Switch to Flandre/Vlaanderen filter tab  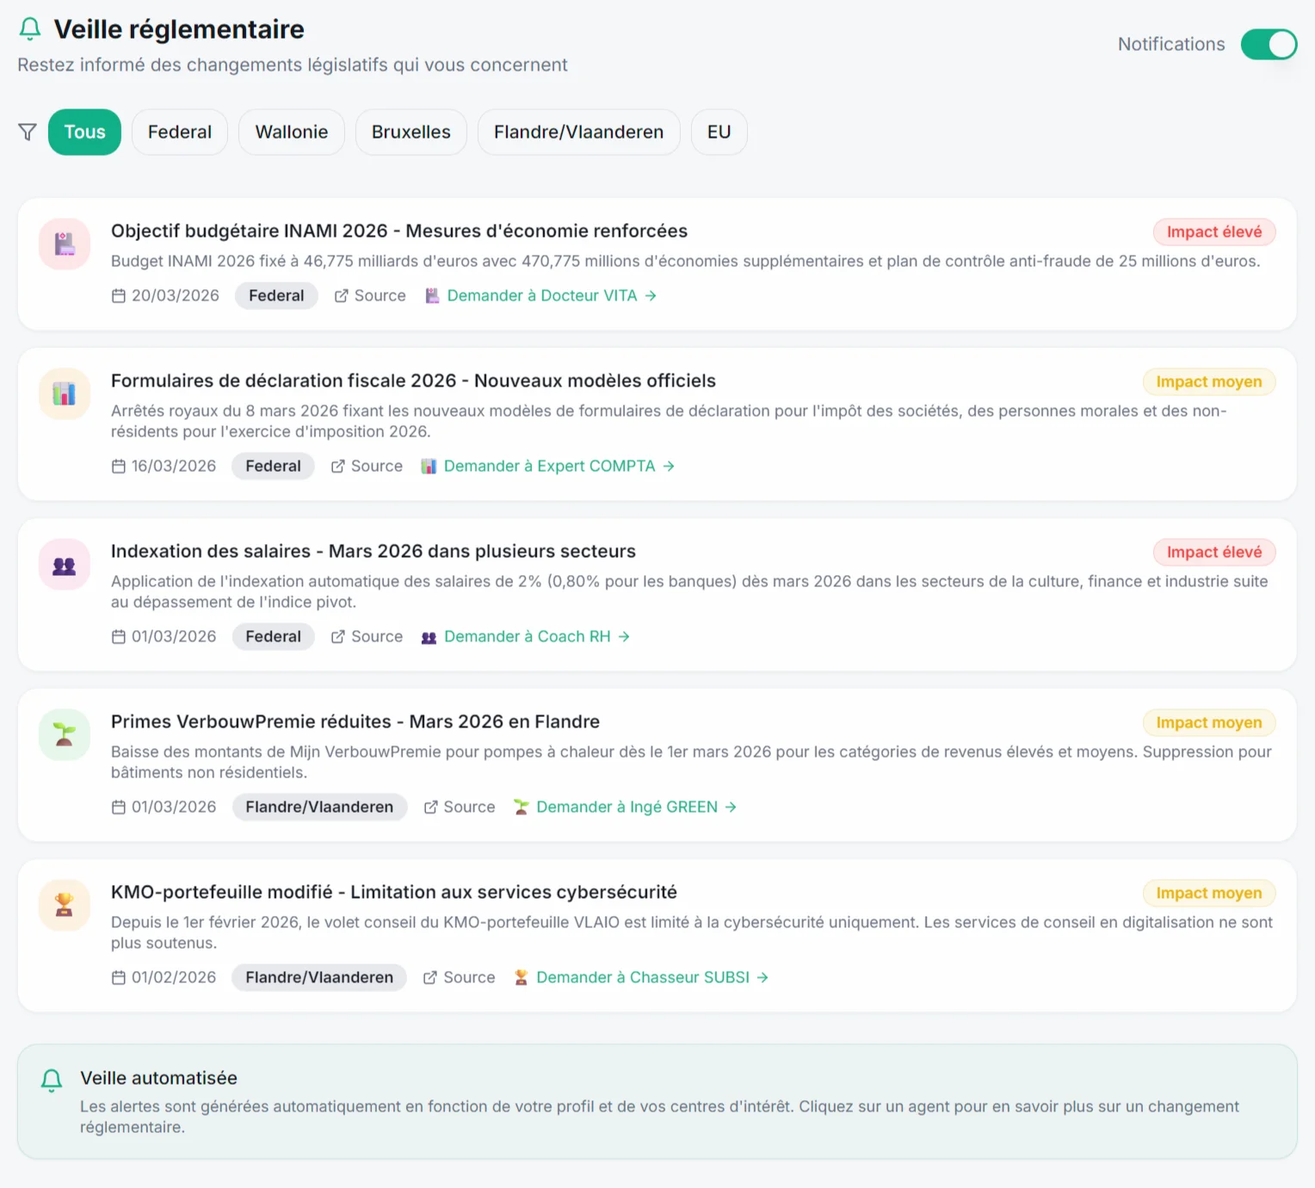(x=578, y=132)
